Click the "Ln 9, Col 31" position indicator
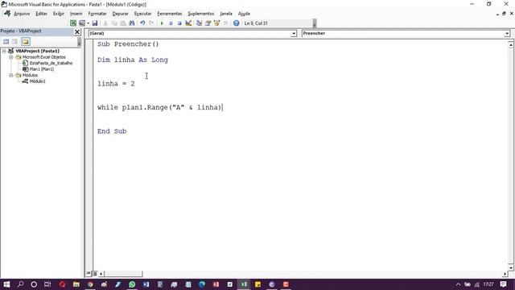The height and width of the screenshot is (290, 515). pos(256,23)
